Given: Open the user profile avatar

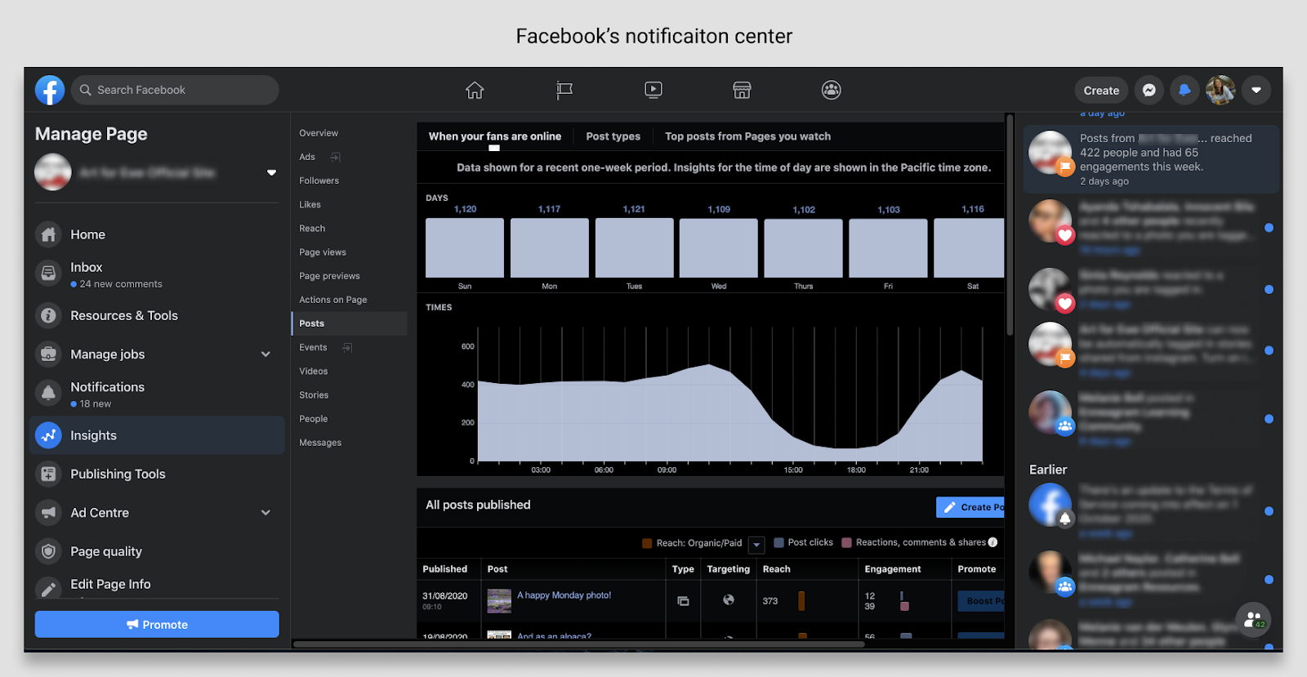Looking at the screenshot, I should pyautogui.click(x=1220, y=90).
